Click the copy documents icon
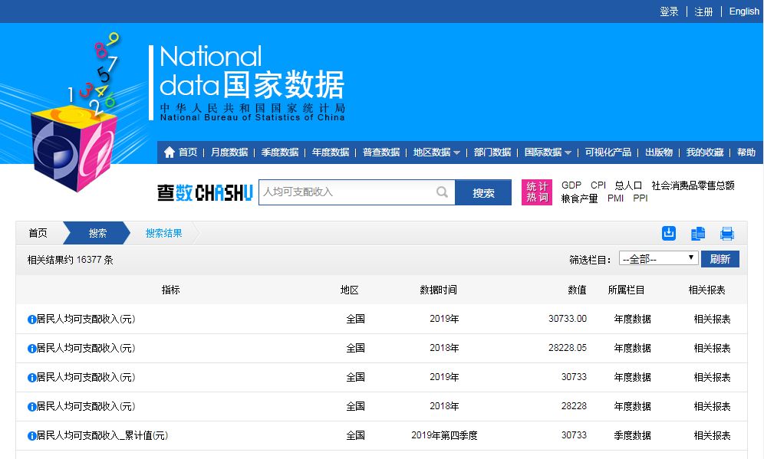 click(x=697, y=233)
